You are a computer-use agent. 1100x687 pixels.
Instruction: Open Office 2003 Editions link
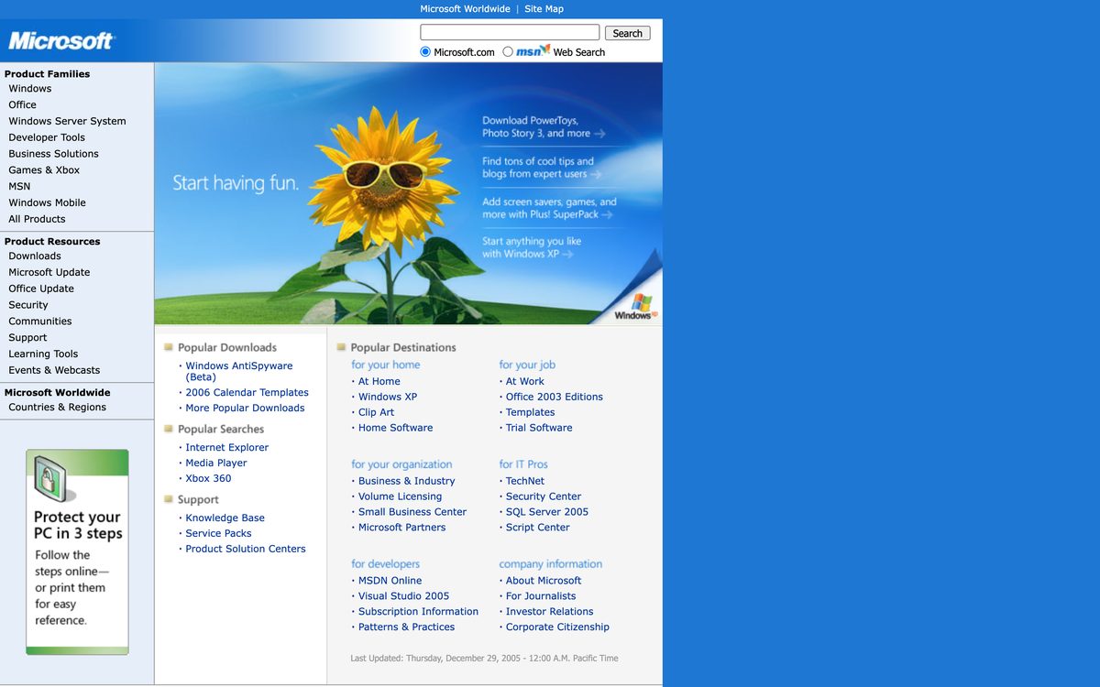[555, 398]
